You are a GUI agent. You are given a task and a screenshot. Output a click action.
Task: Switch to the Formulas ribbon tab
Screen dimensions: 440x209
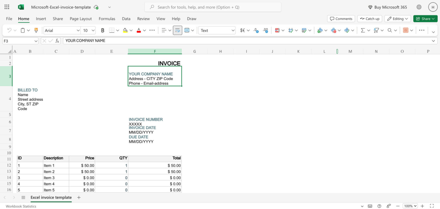[107, 19]
